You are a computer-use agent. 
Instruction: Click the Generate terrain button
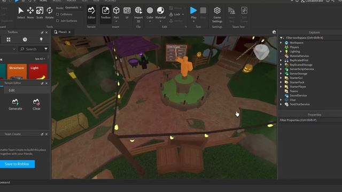[15, 105]
